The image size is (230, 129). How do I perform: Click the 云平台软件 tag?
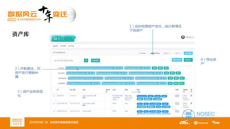coord(166,107)
